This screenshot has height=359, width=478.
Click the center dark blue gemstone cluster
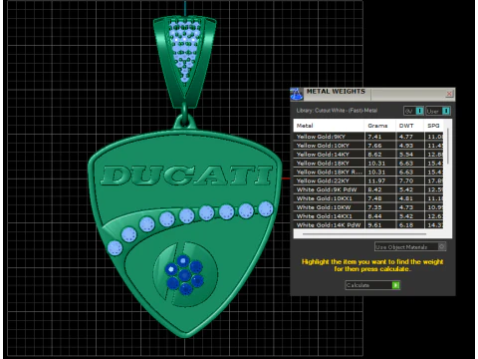[184, 275]
